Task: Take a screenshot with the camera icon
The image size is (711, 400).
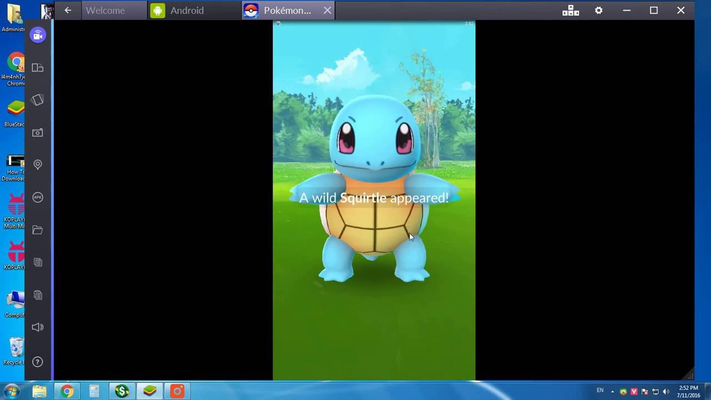Action: pos(38,133)
